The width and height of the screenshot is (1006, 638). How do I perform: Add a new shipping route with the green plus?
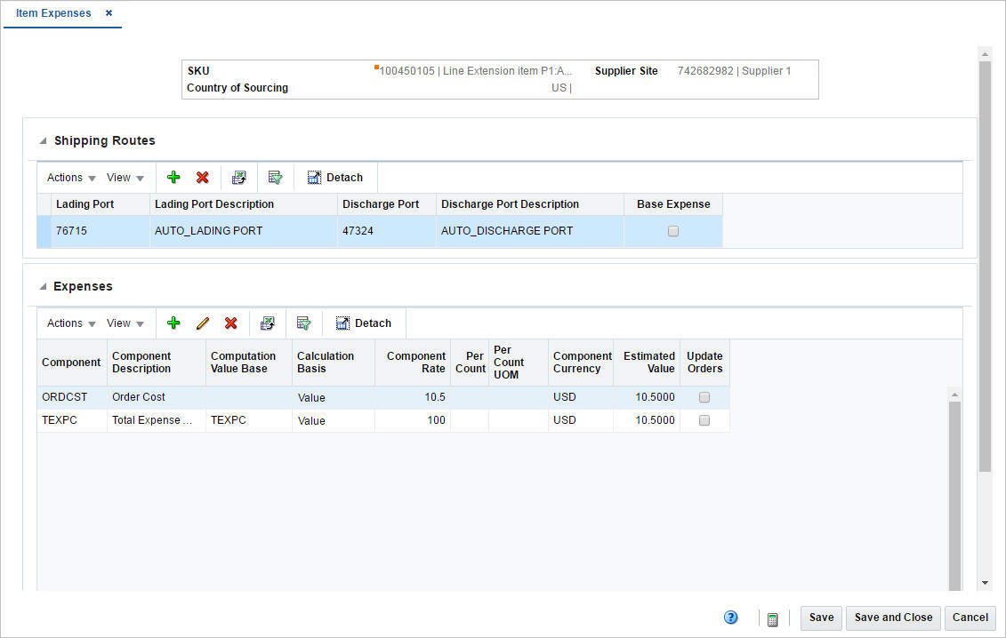173,178
